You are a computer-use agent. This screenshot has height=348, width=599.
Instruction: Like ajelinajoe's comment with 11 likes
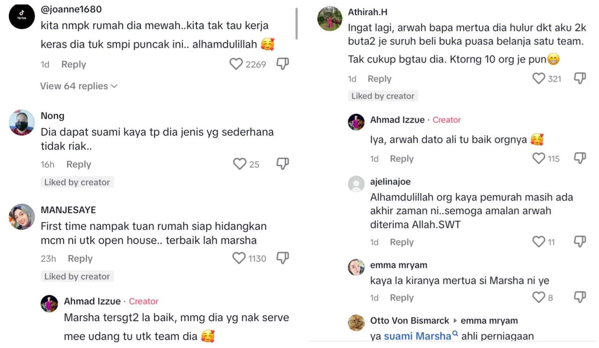tap(539, 242)
